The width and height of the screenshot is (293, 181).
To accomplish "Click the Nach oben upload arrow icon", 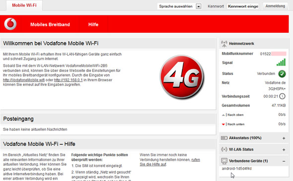I will click(223, 115).
